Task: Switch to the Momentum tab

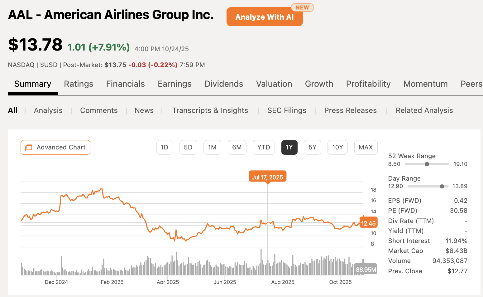Action: tap(426, 84)
